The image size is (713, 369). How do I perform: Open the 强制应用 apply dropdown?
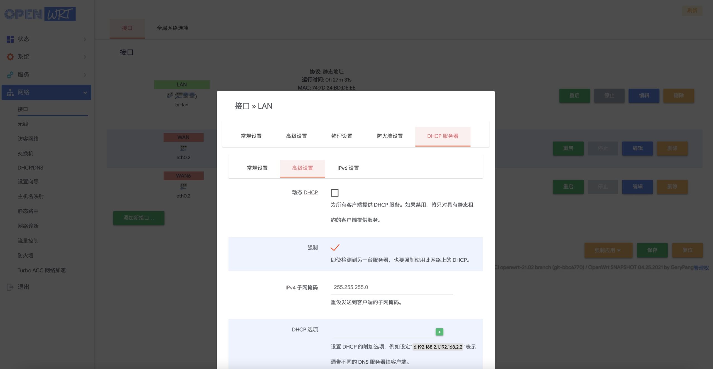click(608, 250)
